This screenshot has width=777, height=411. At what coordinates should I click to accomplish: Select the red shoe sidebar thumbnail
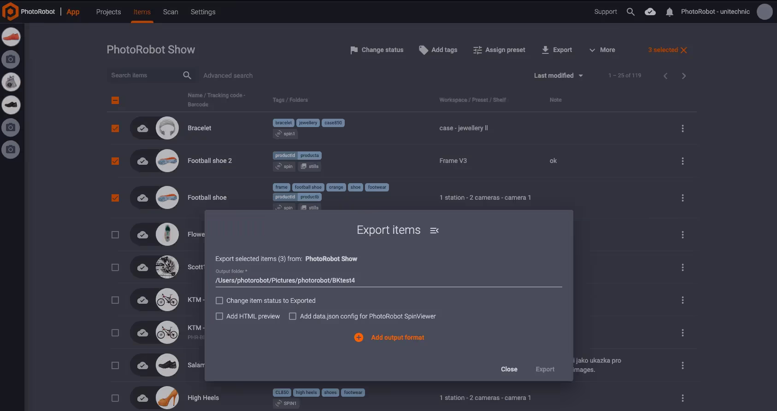coord(11,37)
